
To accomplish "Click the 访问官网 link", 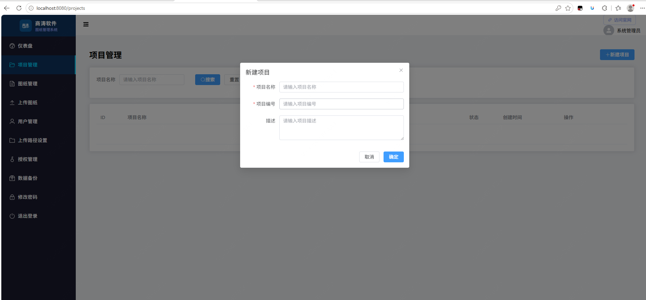I will tap(619, 20).
